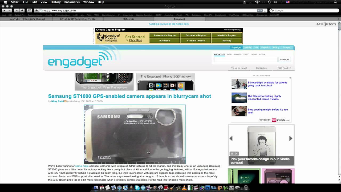This screenshot has height=192, width=341.
Task: Increase text size with large A button
Action: 22,10
